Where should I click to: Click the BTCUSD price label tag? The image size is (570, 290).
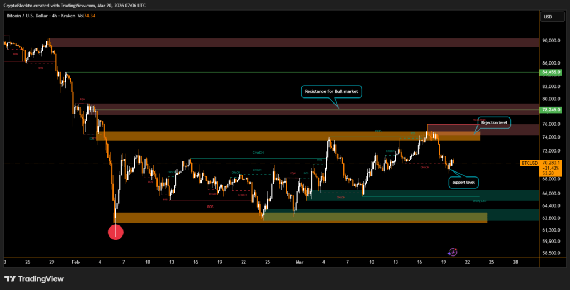tap(529, 163)
